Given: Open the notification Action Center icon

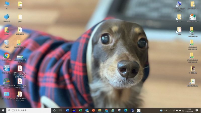Looking at the screenshot, I should point(197,110).
